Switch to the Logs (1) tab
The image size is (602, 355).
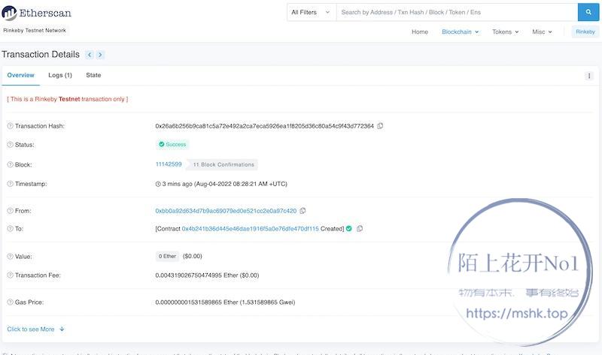[60, 75]
